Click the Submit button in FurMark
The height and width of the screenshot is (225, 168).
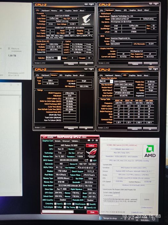pos(147,200)
